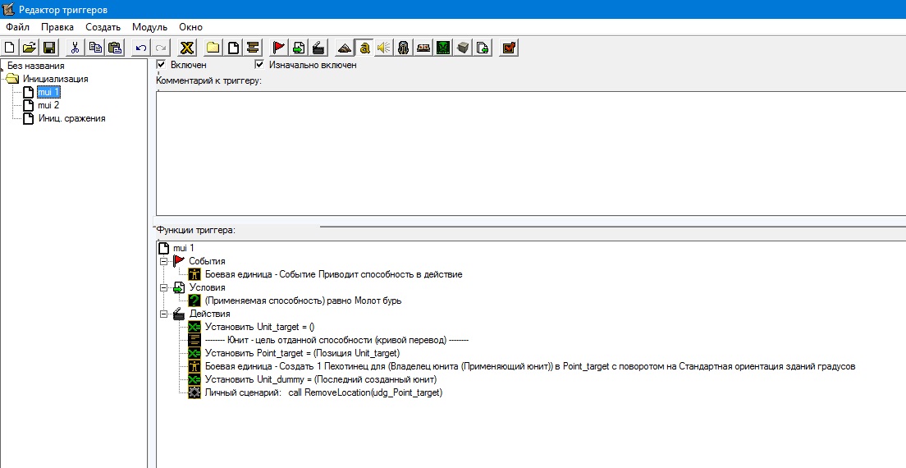
Task: Open the Файл menu
Action: (17, 27)
